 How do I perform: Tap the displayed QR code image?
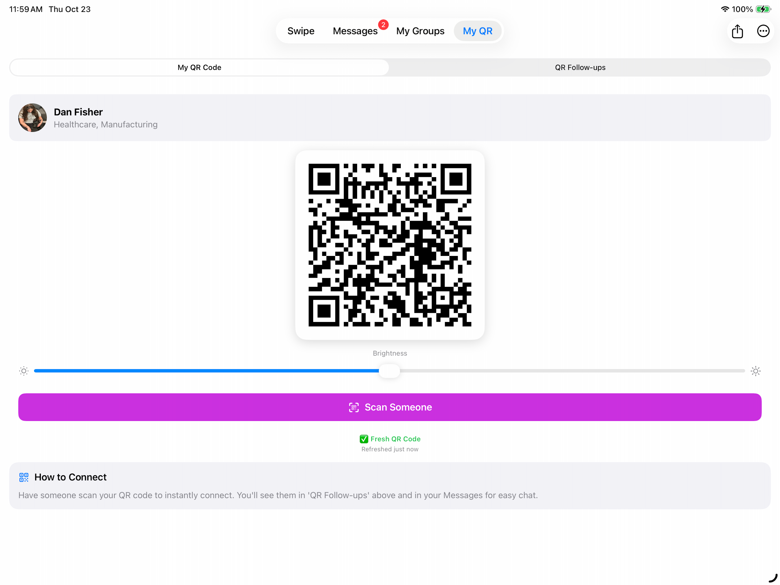(x=390, y=245)
